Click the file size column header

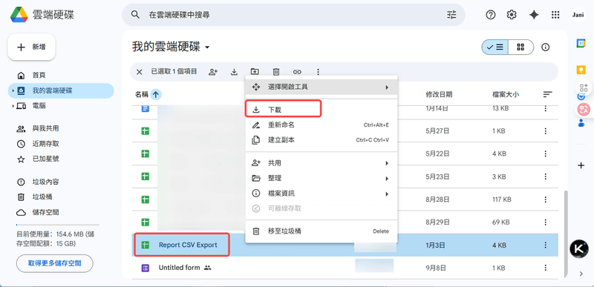tap(506, 94)
